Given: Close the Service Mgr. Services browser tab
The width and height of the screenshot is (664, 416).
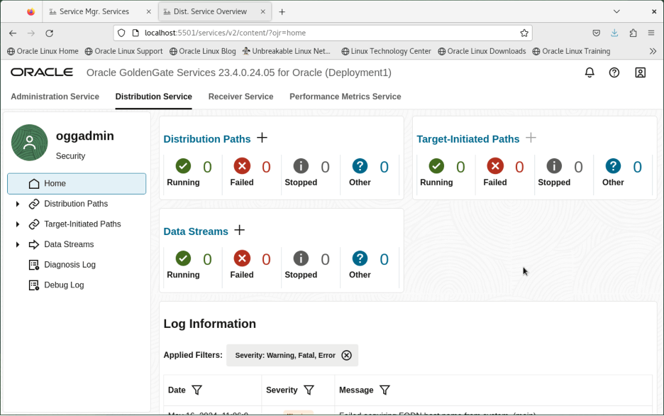Looking at the screenshot, I should pos(149,11).
